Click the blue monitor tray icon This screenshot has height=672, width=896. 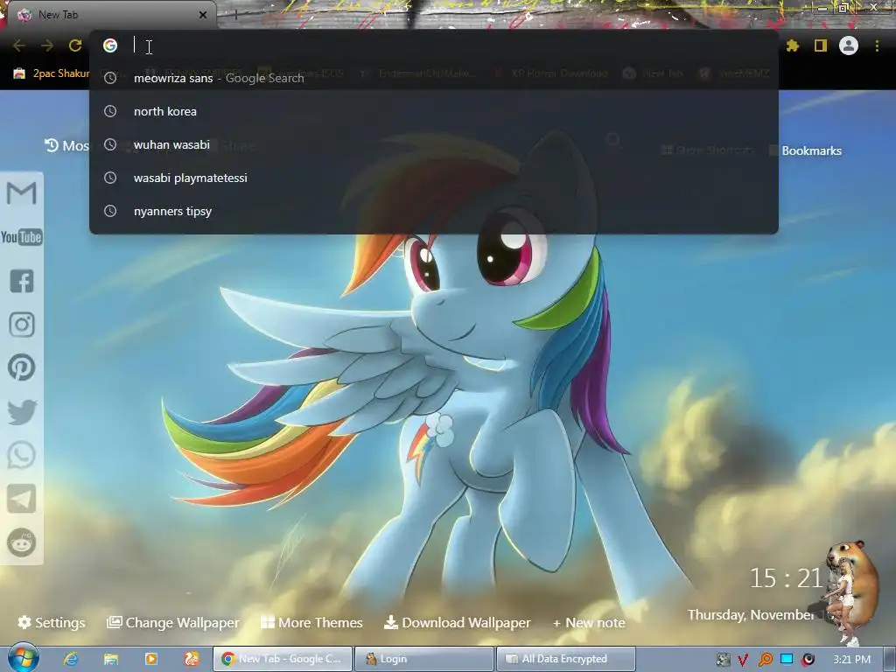pyautogui.click(x=787, y=660)
